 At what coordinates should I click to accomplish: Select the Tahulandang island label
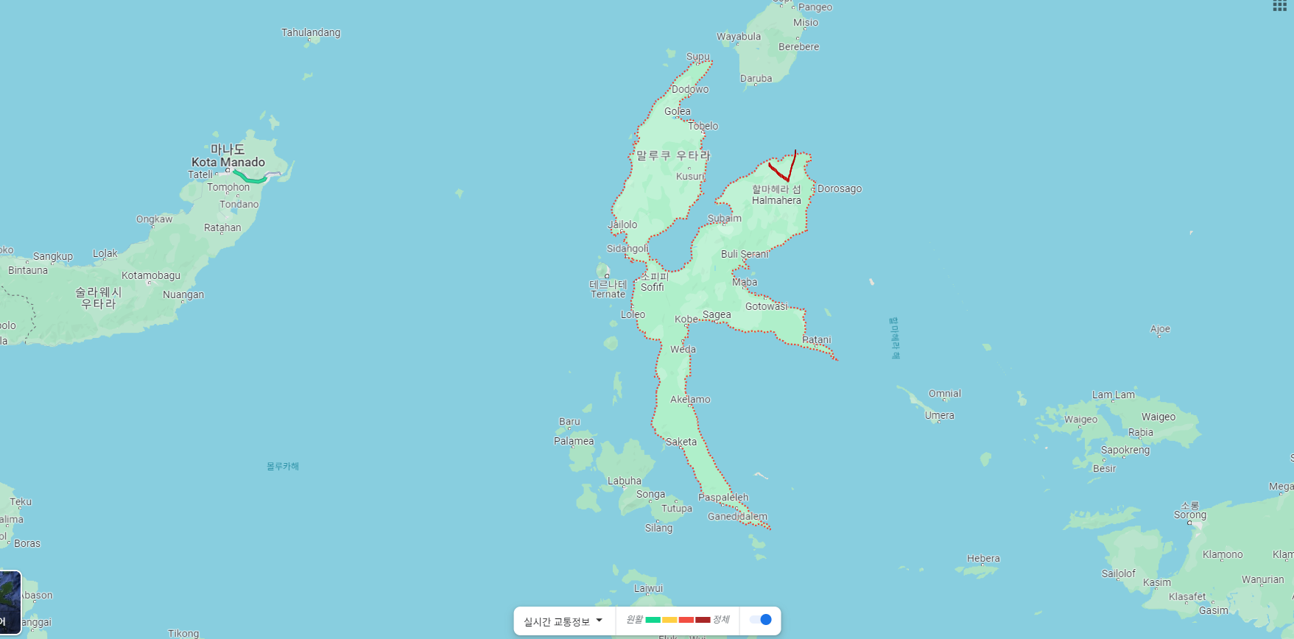311,32
